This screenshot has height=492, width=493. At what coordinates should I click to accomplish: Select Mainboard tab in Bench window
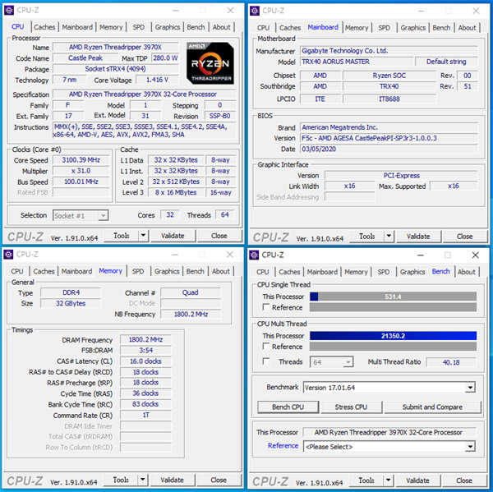pos(322,272)
